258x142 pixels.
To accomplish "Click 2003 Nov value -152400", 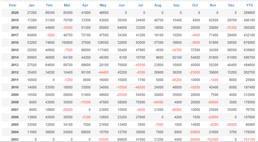I will 212,139.
